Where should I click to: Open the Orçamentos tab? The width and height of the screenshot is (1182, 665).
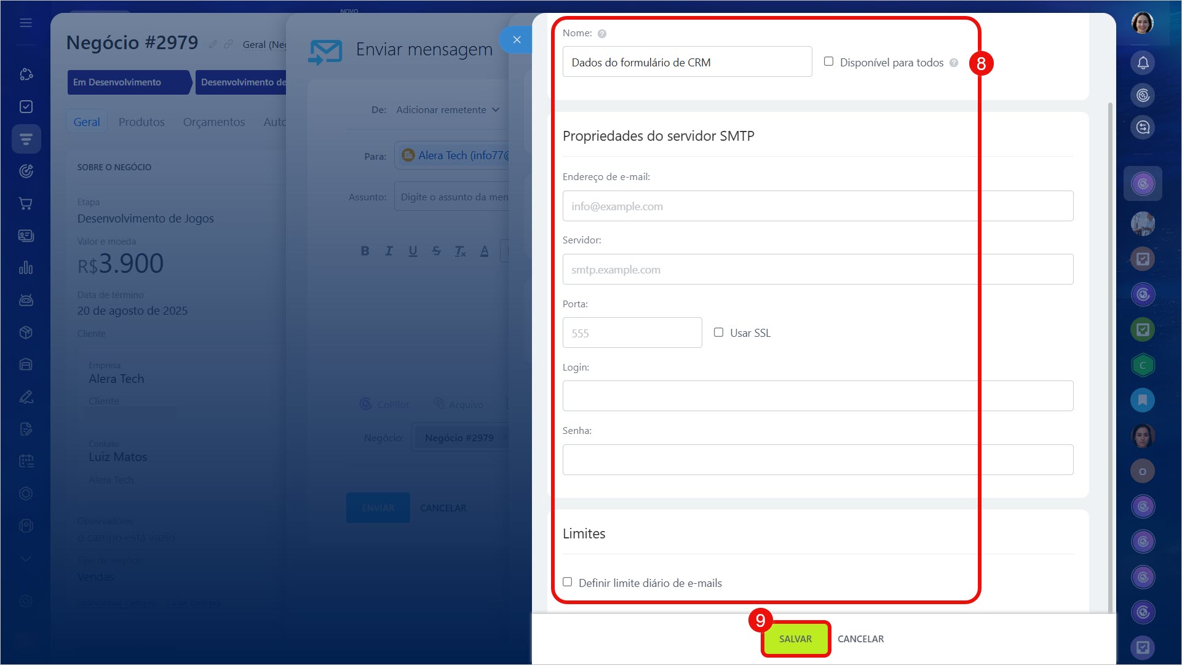coord(213,122)
